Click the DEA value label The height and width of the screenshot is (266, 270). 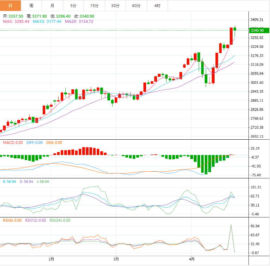point(54,142)
